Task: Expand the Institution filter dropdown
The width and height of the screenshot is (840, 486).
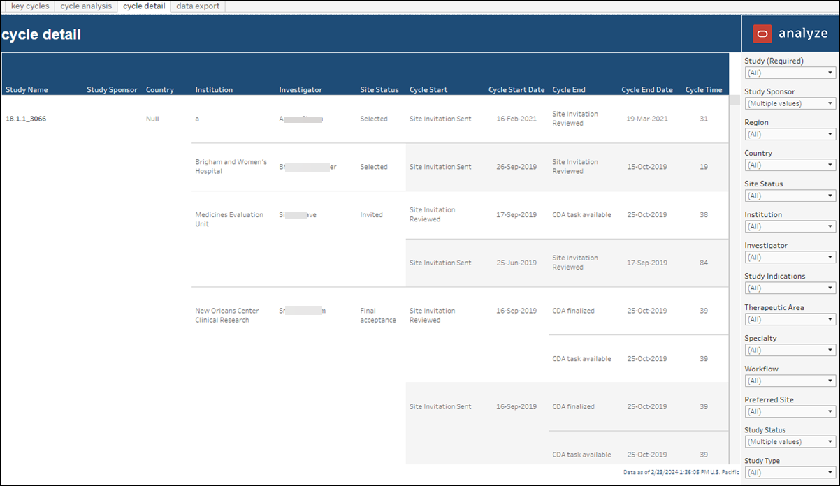Action: [x=790, y=227]
